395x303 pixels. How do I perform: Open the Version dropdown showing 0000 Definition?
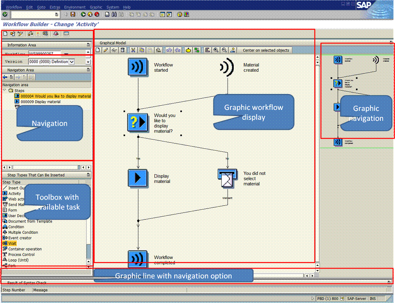(x=72, y=62)
